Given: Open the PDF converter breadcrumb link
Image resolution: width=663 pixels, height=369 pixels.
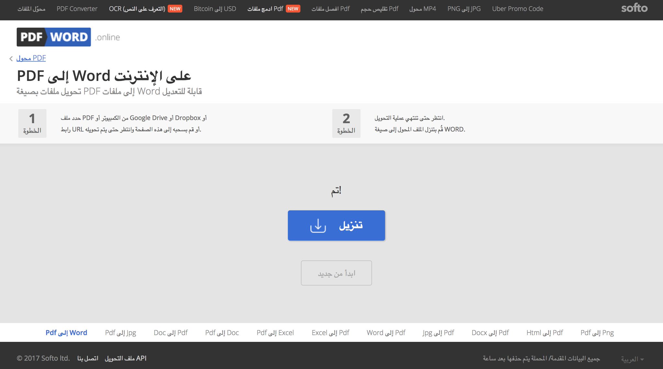Looking at the screenshot, I should tap(31, 58).
